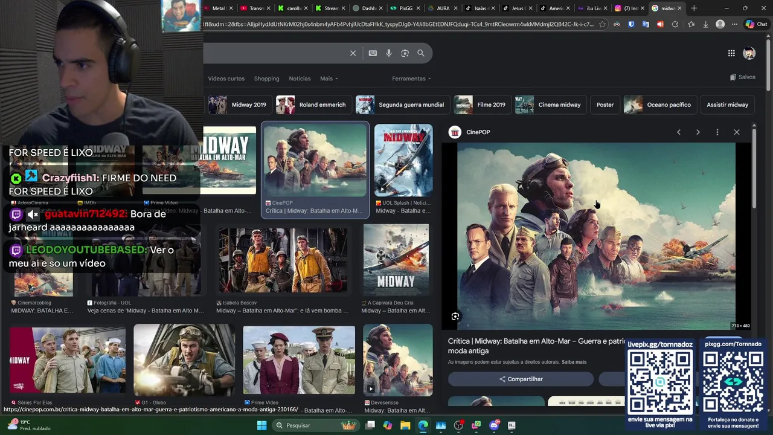Open the on-screen keyboard input tool
This screenshot has width=773, height=435.
tap(373, 53)
